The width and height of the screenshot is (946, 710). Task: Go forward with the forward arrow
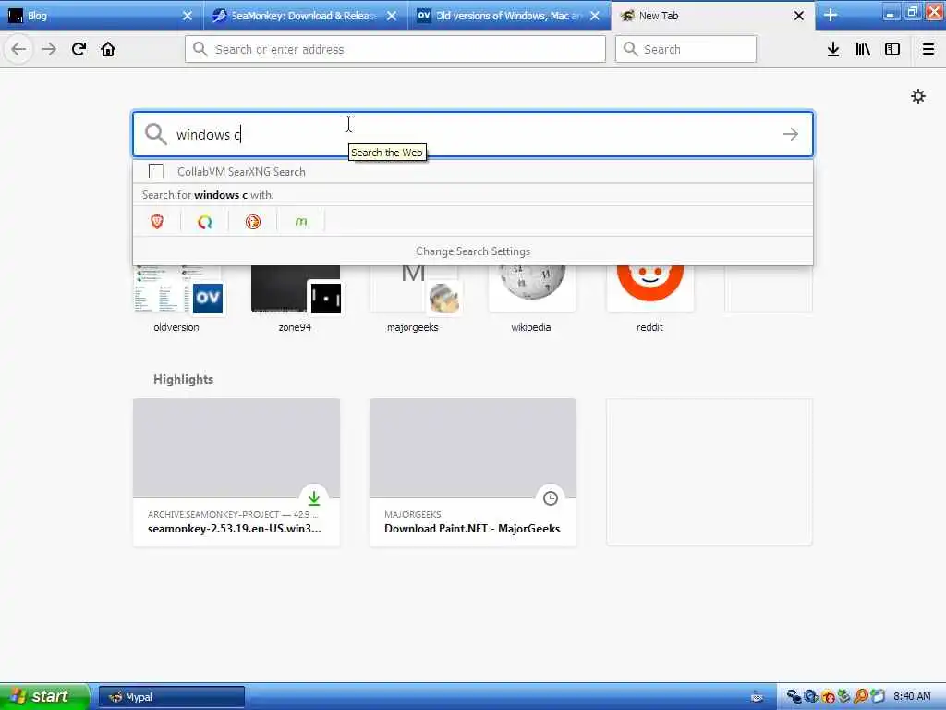click(x=49, y=49)
